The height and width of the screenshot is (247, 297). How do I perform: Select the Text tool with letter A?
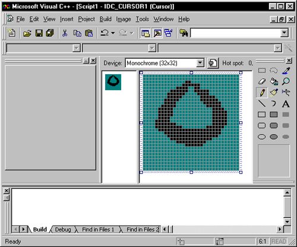tap(286, 104)
